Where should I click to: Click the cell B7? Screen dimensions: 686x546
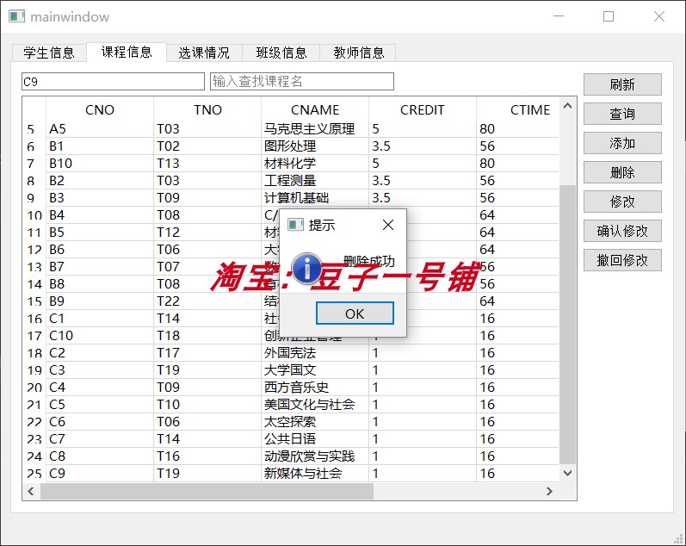(100, 267)
